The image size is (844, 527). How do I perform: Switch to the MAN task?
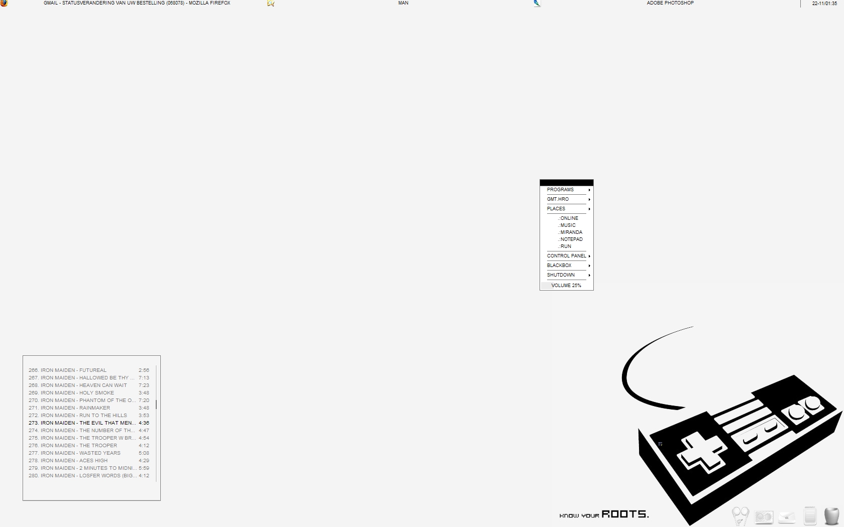pyautogui.click(x=403, y=3)
